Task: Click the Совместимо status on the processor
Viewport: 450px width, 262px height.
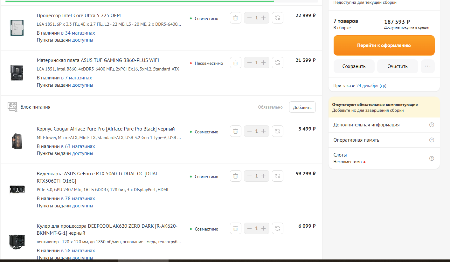Action: click(204, 18)
